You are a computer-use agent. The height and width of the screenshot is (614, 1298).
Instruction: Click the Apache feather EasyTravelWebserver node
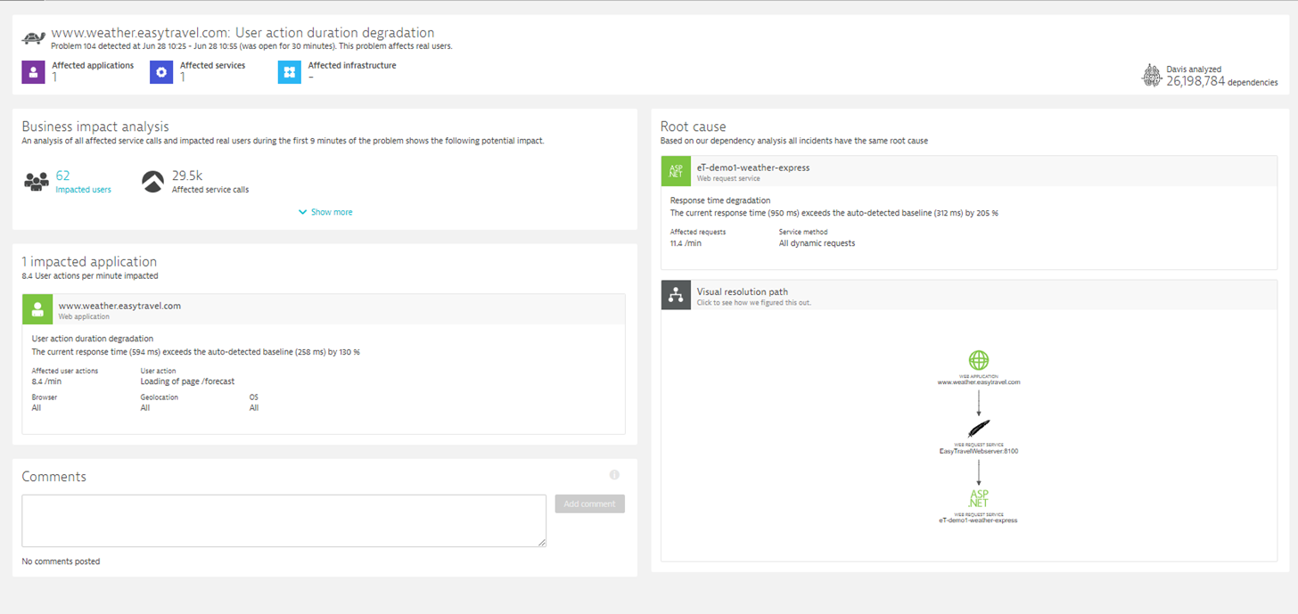(979, 430)
